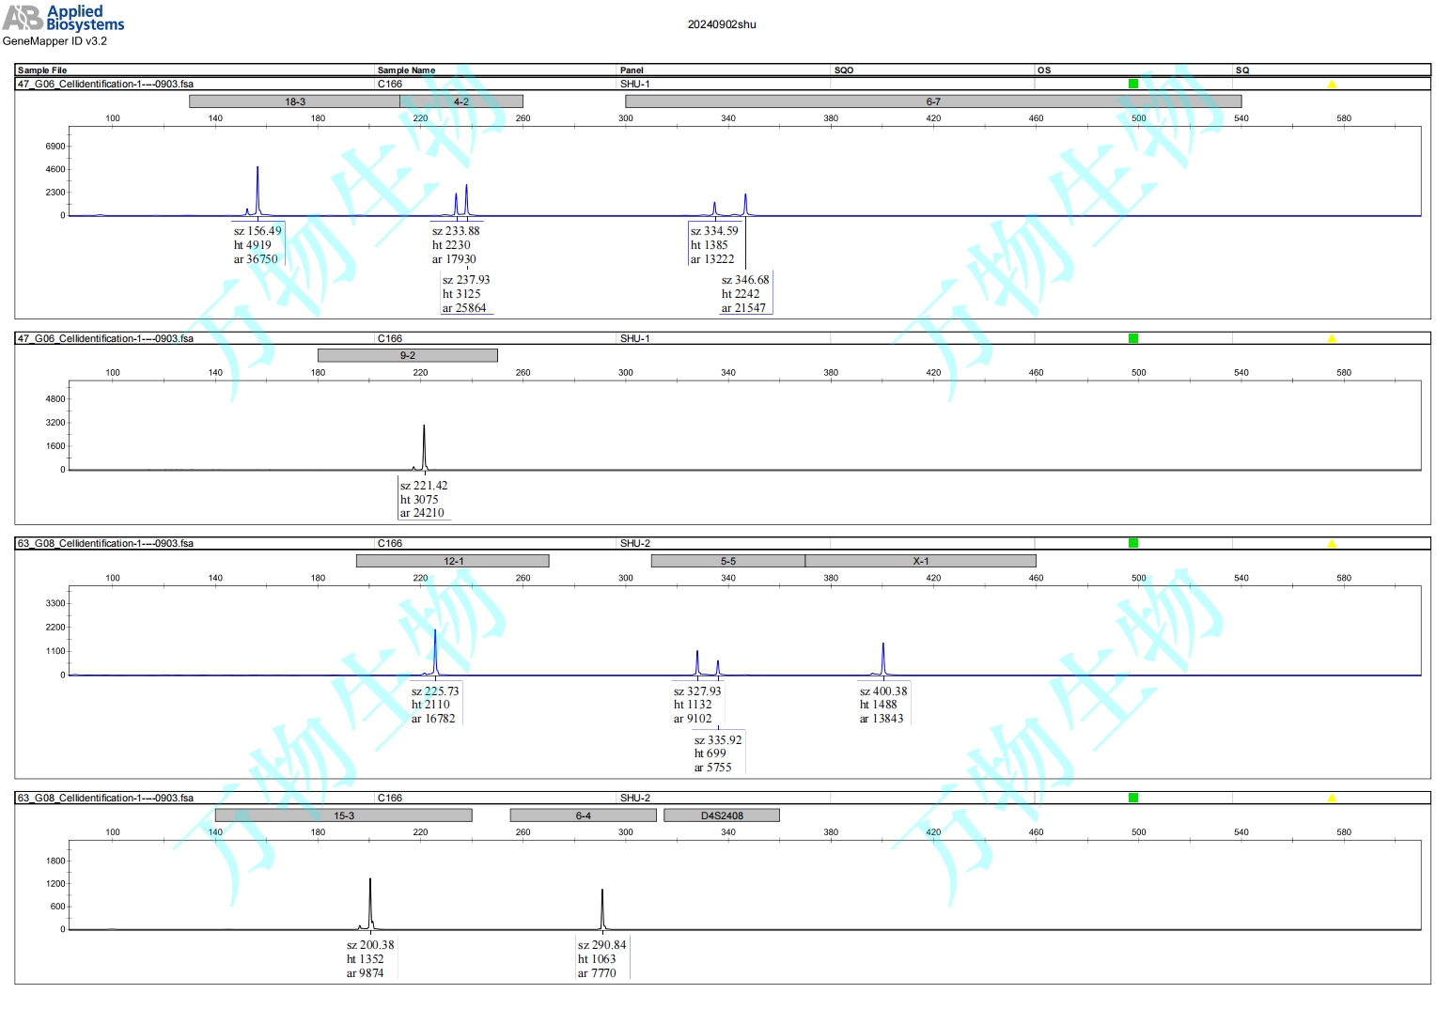Click green OS square above the 9-2 marker plot
Image resolution: width=1436 pixels, height=1009 pixels.
(1133, 338)
